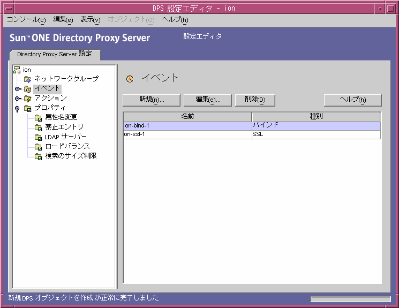399x308 pixels.
Task: Click the clock icon beside イベント heading
Action: (x=130, y=79)
